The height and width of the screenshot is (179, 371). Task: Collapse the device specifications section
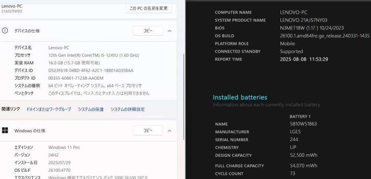[170, 31]
